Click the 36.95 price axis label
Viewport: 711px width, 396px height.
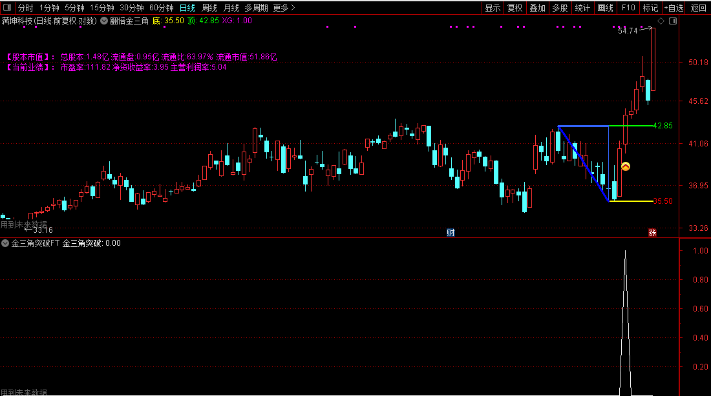point(698,185)
